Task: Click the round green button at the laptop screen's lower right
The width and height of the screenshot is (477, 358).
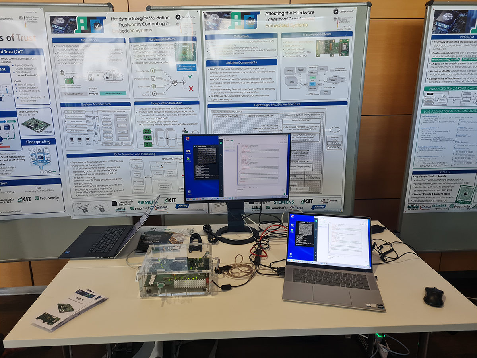Action: click(368, 265)
